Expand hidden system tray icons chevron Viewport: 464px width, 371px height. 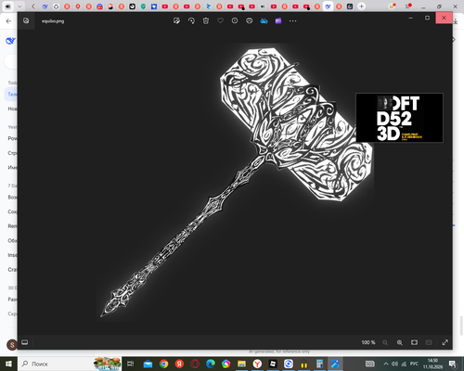[386, 364]
